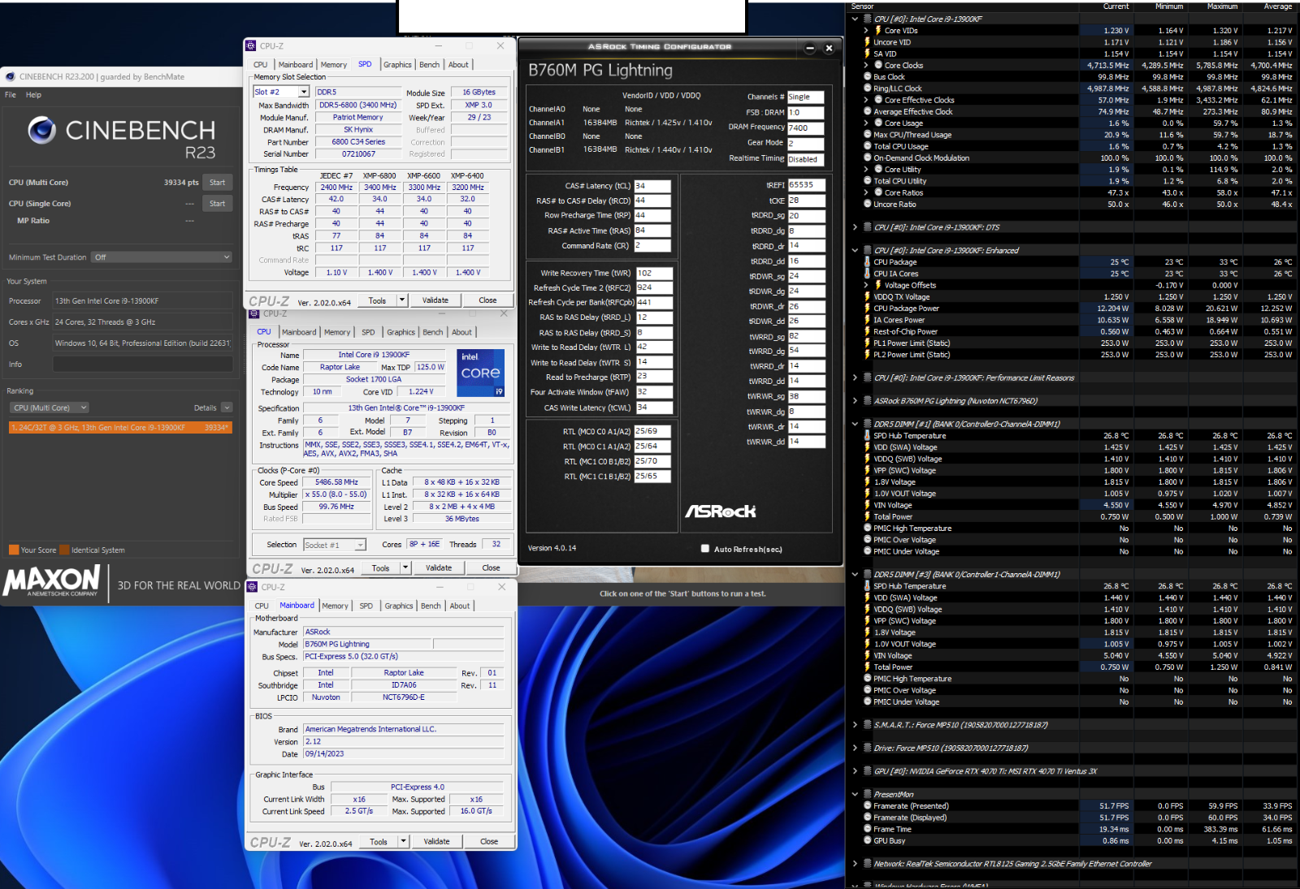Open the Details dropdown in Ranking
1300x889 pixels.
click(x=227, y=408)
